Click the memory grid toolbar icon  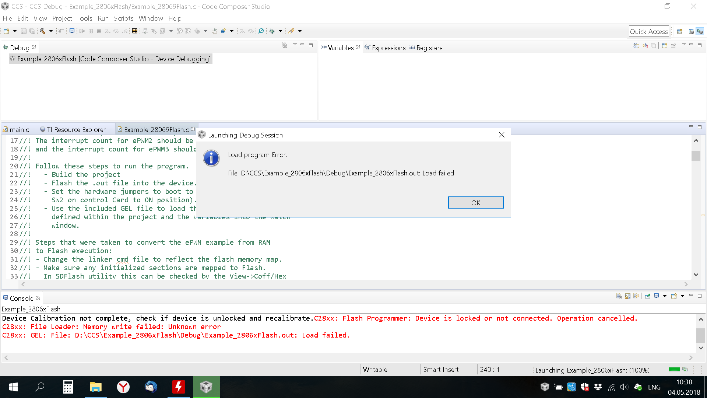134,31
